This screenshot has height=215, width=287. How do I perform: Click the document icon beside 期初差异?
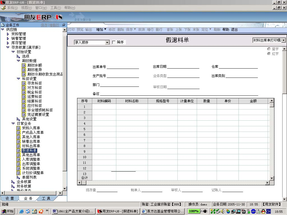(24, 70)
